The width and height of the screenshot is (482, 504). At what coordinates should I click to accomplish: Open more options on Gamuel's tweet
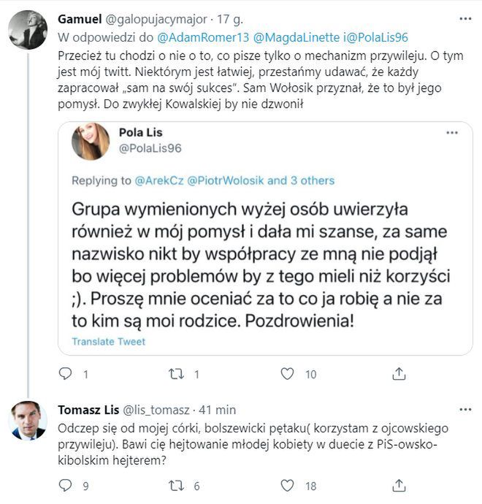click(x=464, y=18)
